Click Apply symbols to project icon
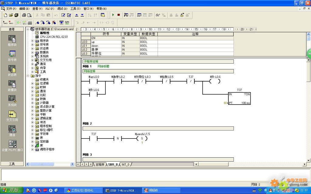This screenshot has height=194, width=311. point(61,23)
